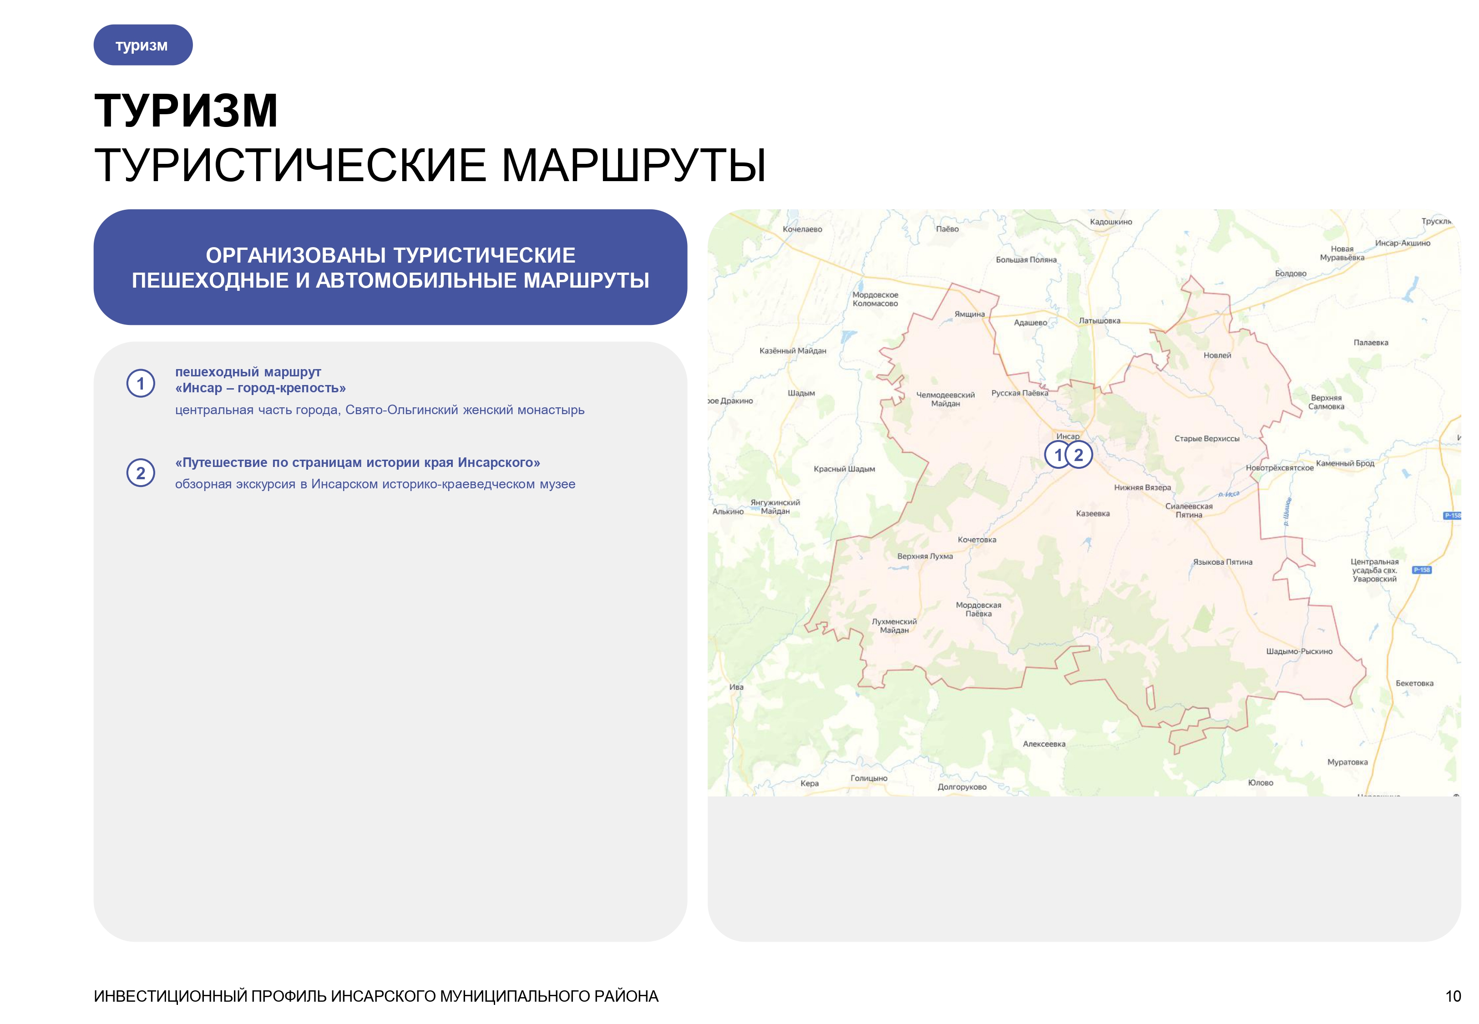Click the «Ива» map label
This screenshot has width=1479, height=1024.
point(736,687)
